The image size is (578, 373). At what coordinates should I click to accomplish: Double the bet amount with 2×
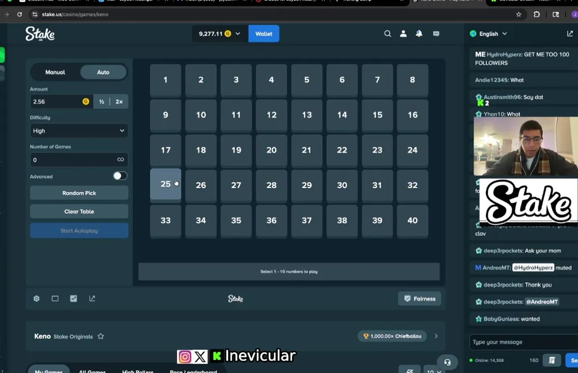119,102
